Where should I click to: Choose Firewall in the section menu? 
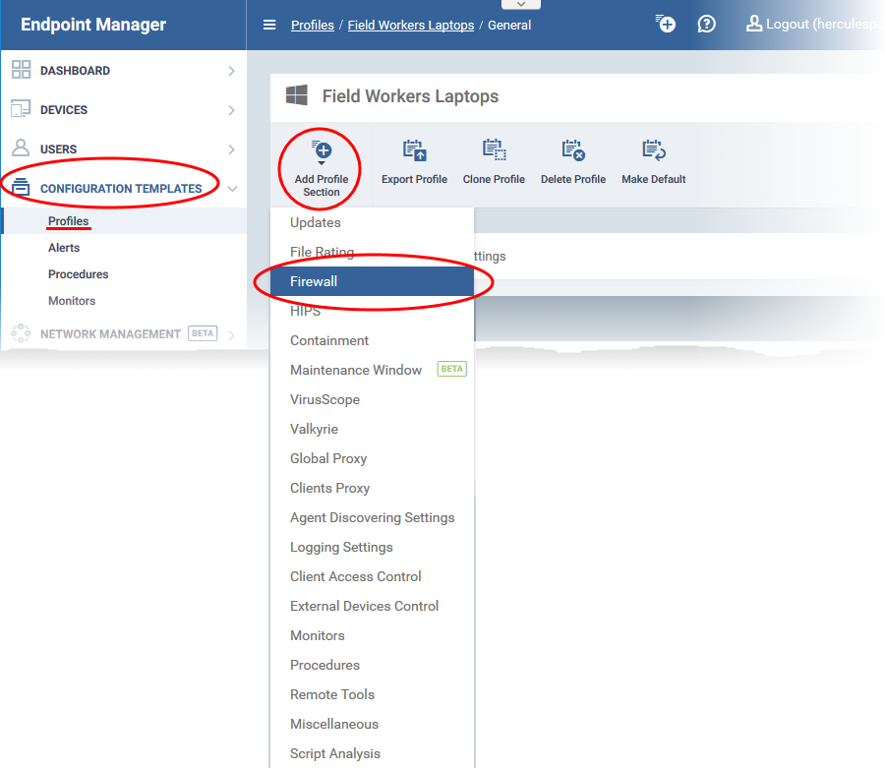pyautogui.click(x=372, y=281)
